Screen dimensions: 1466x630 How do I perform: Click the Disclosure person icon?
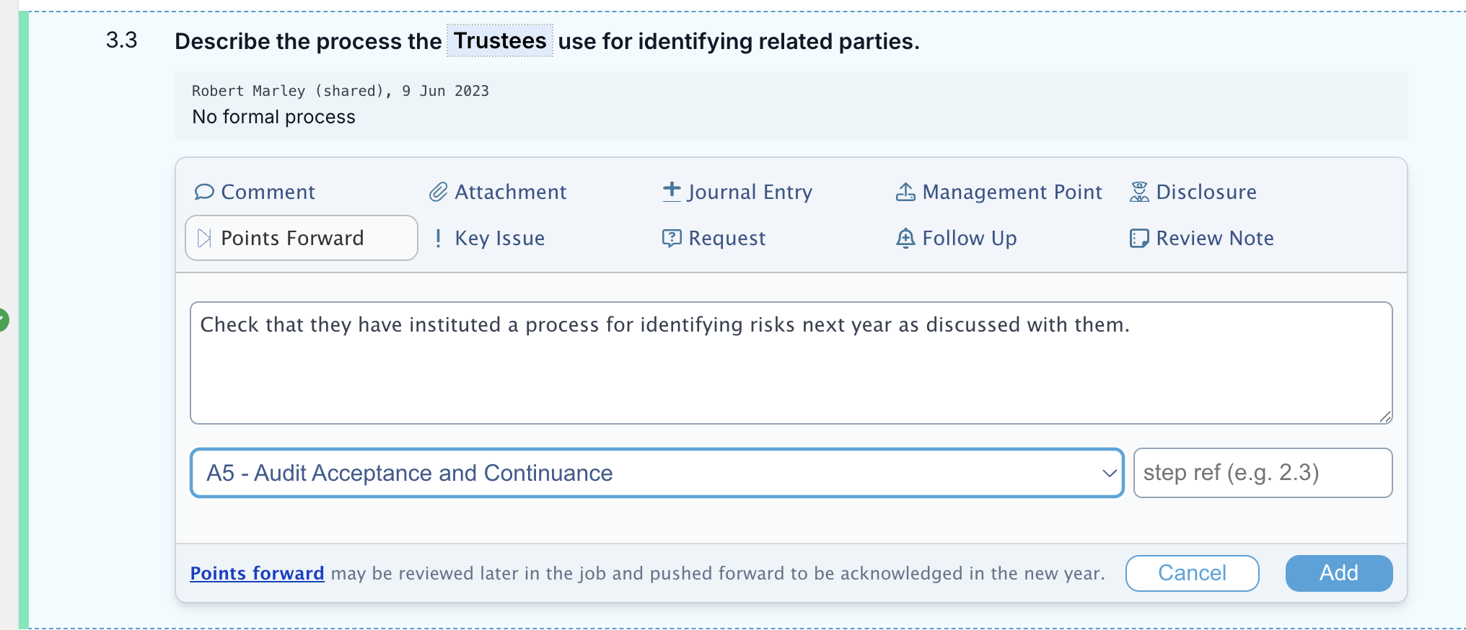click(1139, 192)
